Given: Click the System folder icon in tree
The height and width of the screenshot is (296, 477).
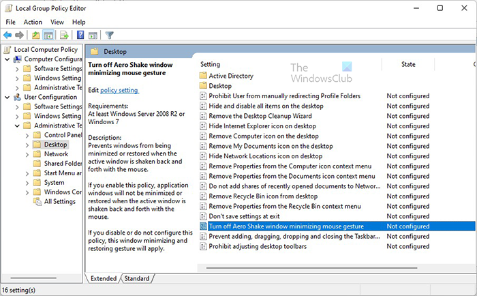Looking at the screenshot, I should [x=37, y=183].
